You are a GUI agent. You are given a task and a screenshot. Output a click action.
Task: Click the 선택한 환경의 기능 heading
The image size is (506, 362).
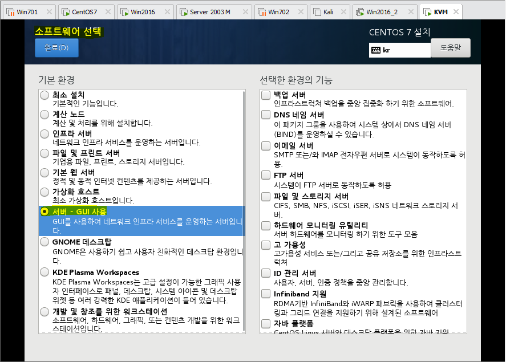click(296, 80)
